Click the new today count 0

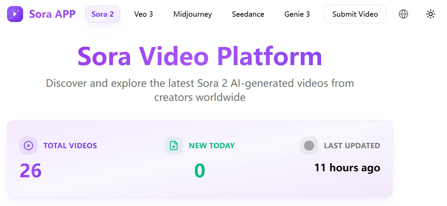200,170
